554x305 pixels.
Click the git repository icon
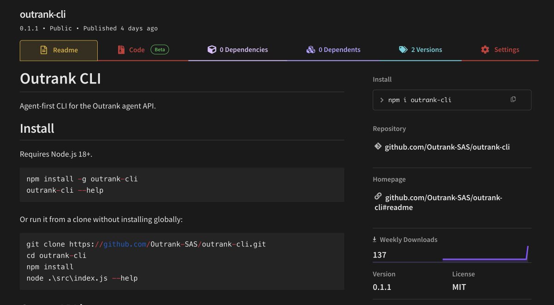click(378, 147)
